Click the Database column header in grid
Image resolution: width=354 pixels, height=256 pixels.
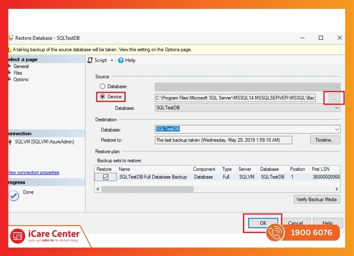[x=269, y=169]
